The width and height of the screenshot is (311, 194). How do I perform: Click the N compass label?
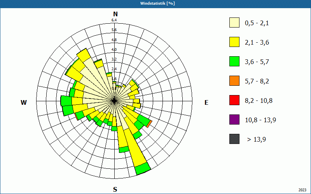(x=115, y=14)
